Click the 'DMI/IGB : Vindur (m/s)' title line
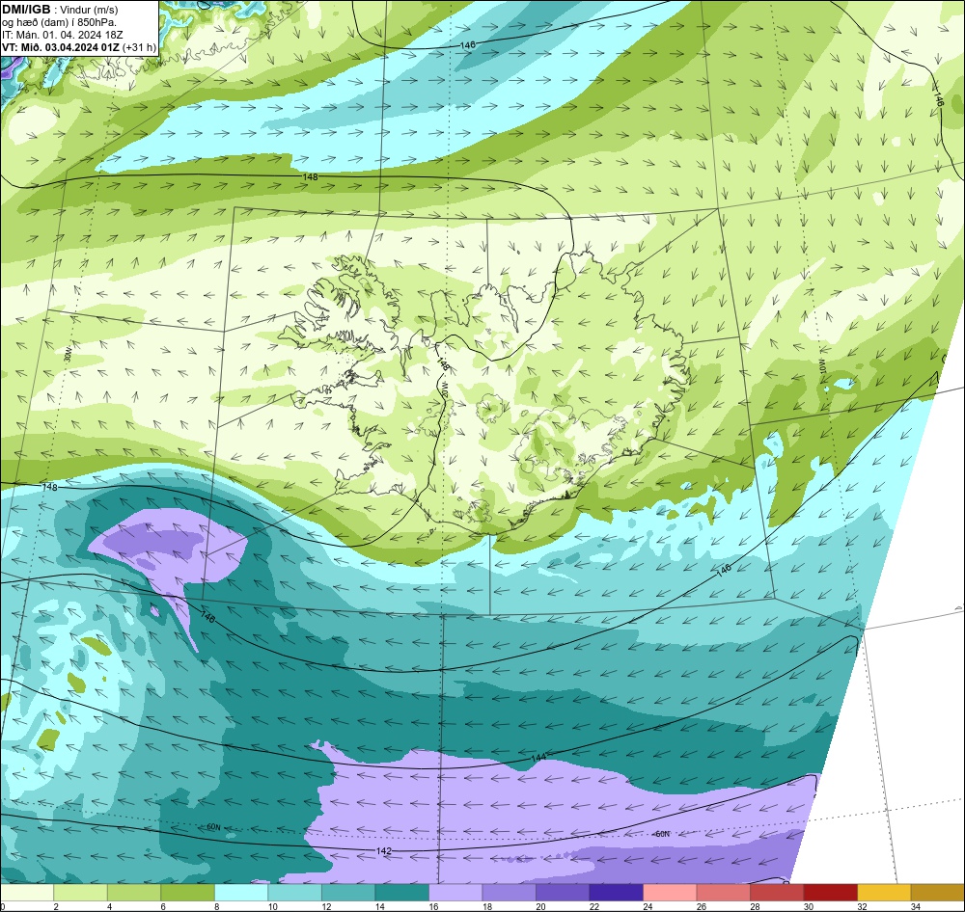Screen dimensions: 965x912 pyautogui.click(x=60, y=10)
